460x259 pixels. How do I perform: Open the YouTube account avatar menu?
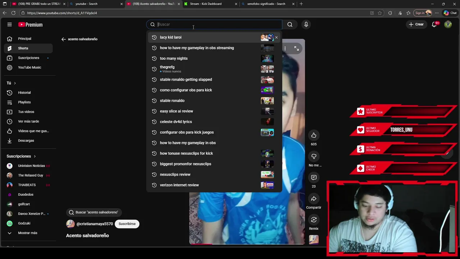point(448,24)
